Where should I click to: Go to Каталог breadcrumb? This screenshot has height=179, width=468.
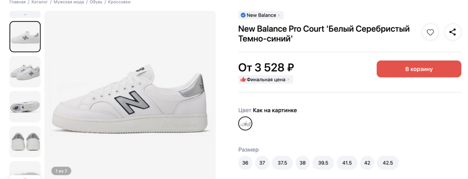(x=40, y=2)
